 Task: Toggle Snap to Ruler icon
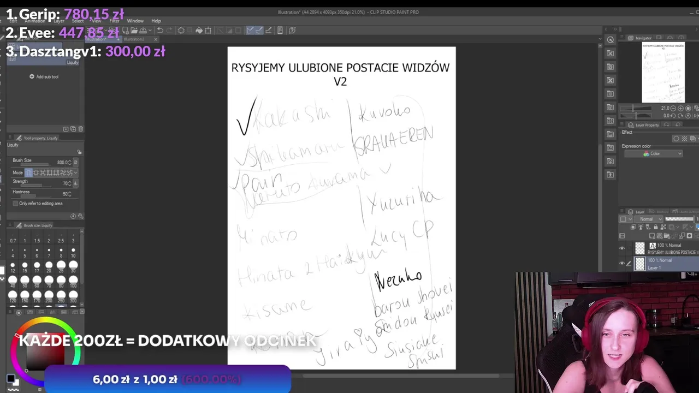pyautogui.click(x=250, y=31)
